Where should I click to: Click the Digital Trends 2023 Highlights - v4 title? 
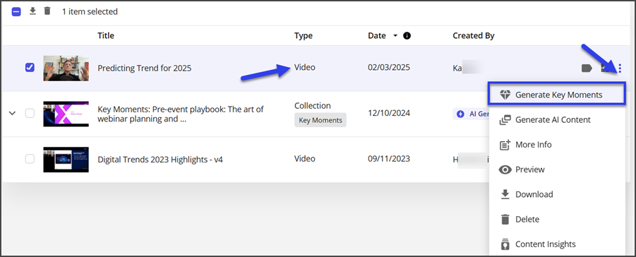[x=160, y=160]
